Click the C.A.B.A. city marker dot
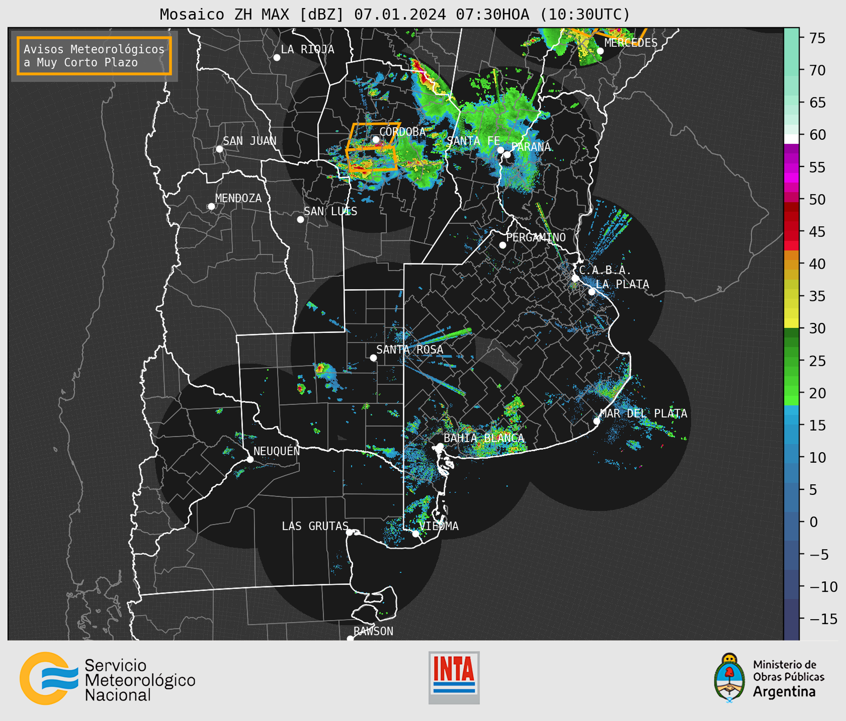This screenshot has width=846, height=721. pos(575,278)
